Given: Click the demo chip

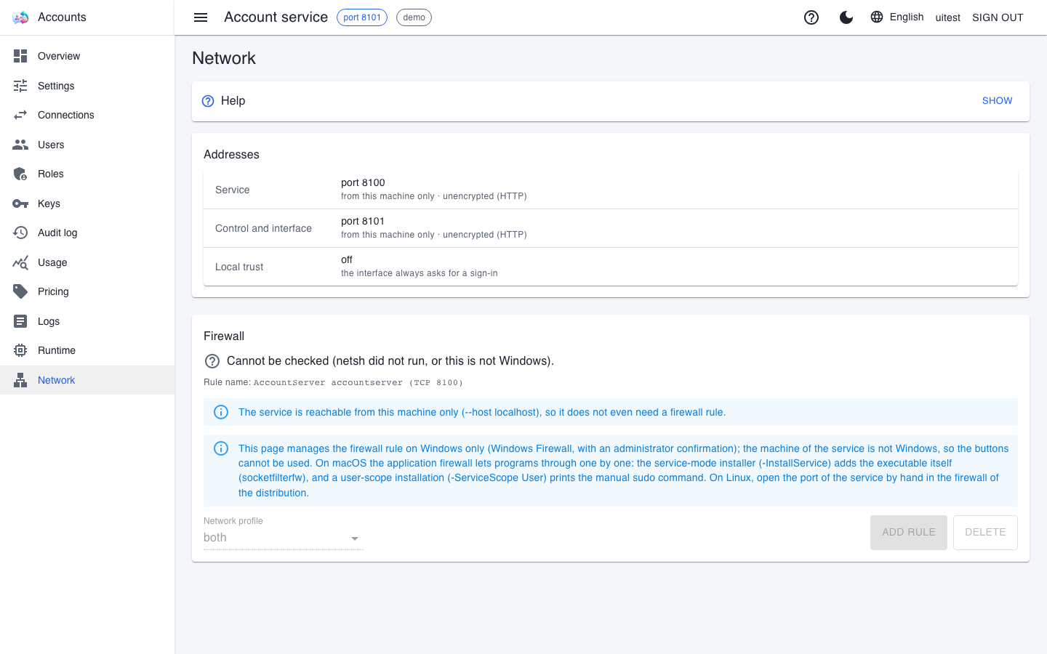Looking at the screenshot, I should click(x=414, y=17).
